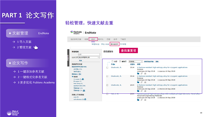The width and height of the screenshot is (209, 117).
Task: Open folder icon under Advanced Engineering Materials entry
Action: [x=138, y=100]
